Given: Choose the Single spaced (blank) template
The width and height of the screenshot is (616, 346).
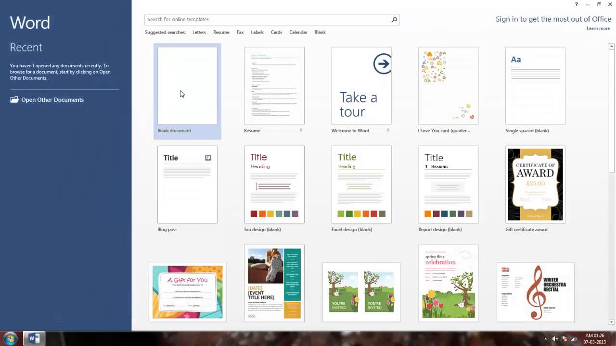Looking at the screenshot, I should tap(535, 86).
